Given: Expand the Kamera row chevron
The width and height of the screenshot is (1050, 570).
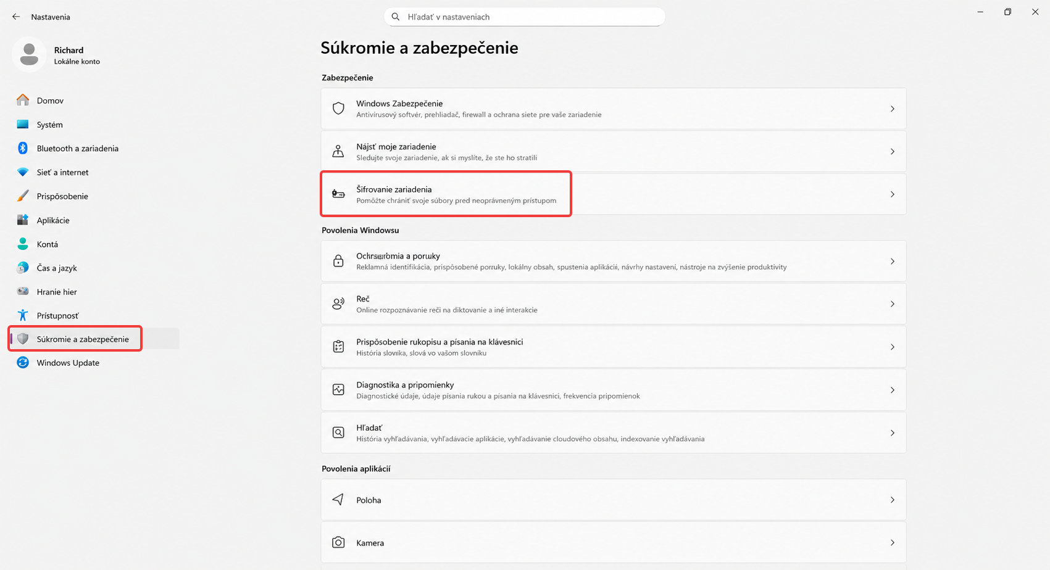Looking at the screenshot, I should click(893, 543).
